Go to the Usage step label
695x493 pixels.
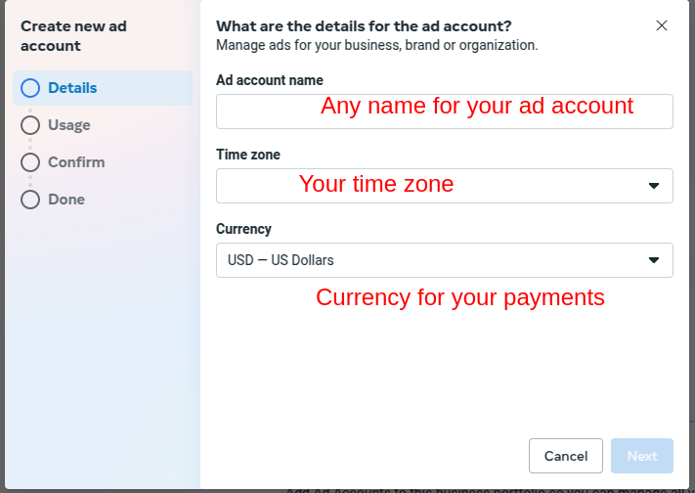tap(69, 125)
